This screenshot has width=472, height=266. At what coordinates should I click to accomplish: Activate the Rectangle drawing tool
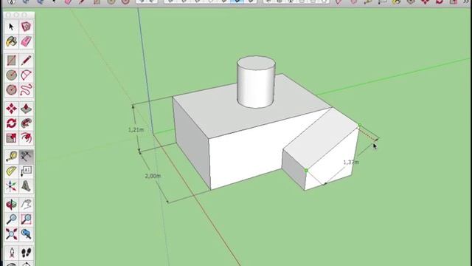point(12,61)
